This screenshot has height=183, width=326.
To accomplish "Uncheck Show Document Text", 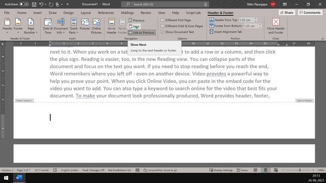I will pos(177,32).
